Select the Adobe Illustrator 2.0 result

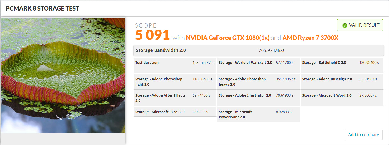(x=258, y=98)
